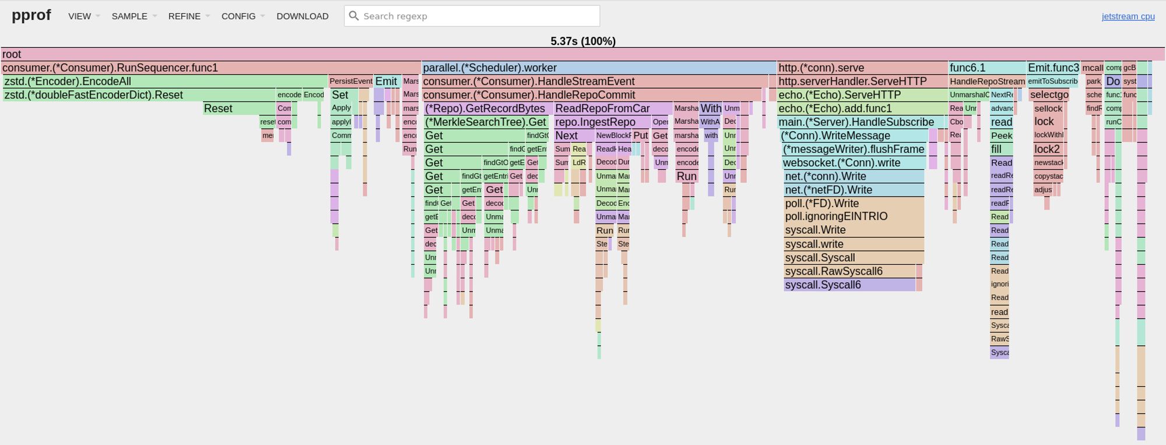Select http.(*conn).serve frame
Screen dimensions: 1166x445
tap(862, 68)
